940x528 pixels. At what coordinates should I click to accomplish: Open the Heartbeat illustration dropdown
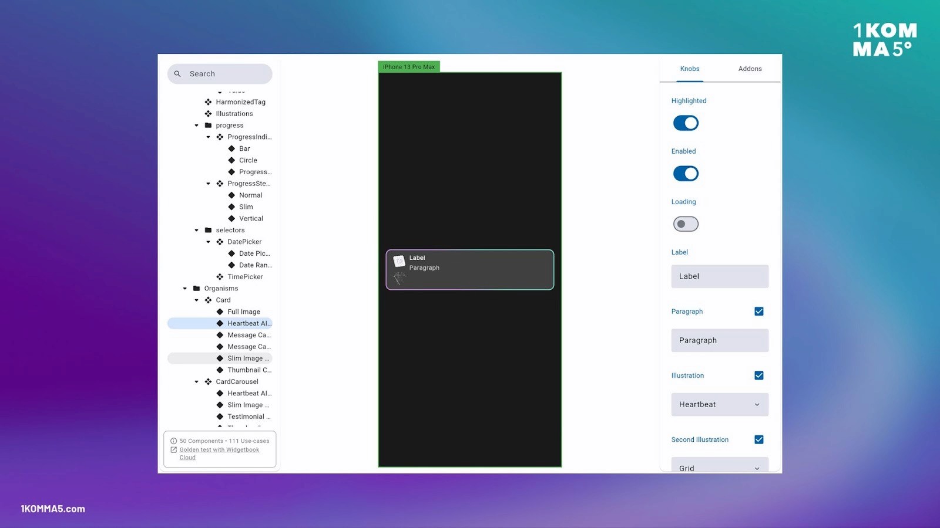click(719, 404)
